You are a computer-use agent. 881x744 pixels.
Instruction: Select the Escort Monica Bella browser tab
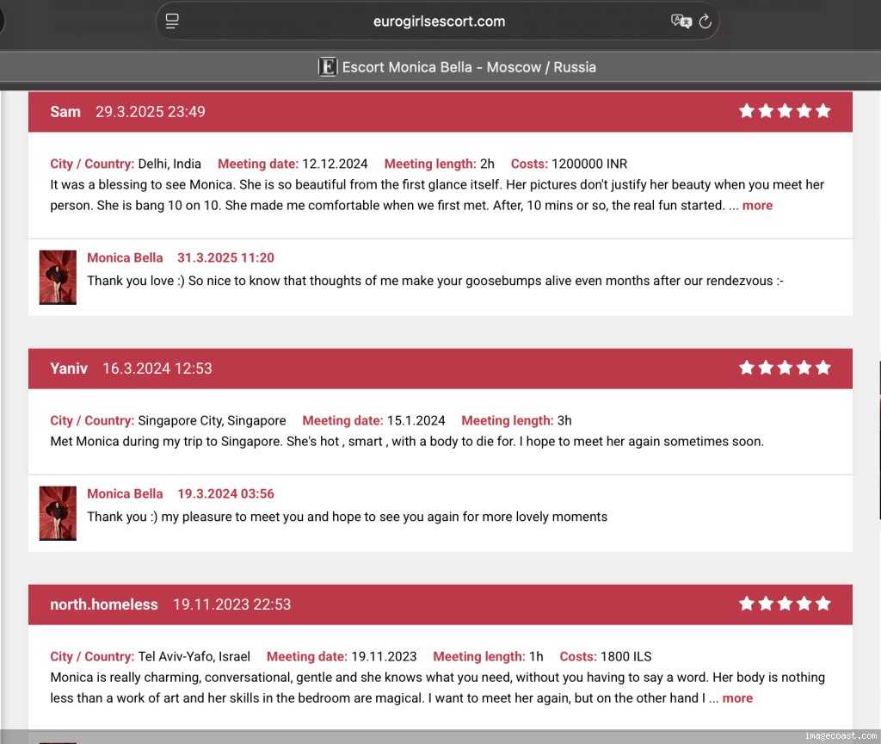pyautogui.click(x=458, y=67)
